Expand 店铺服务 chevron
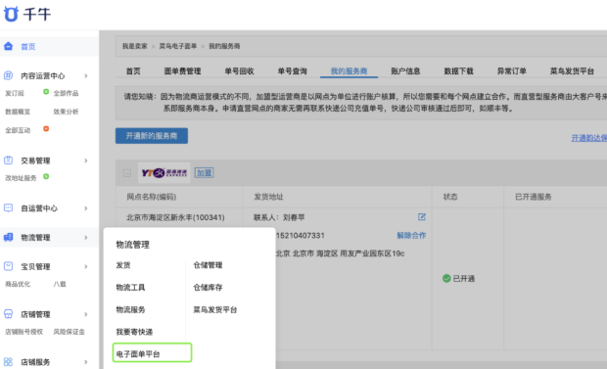This screenshot has height=369, width=607. [86, 362]
